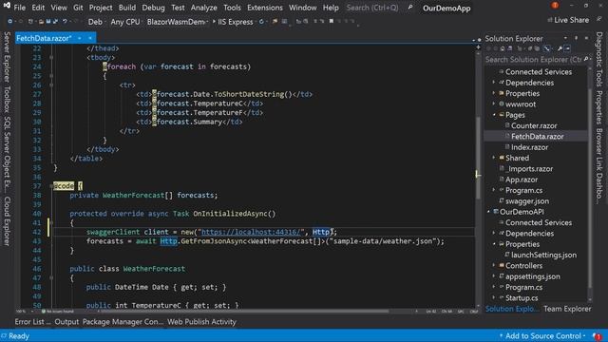Toggle auto-hide pin on Solution Explorer

[x=576, y=38]
